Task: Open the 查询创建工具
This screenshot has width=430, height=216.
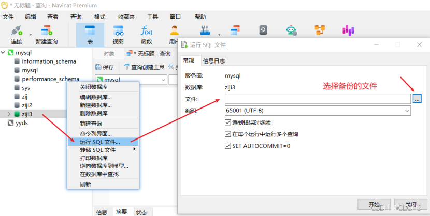Action: [144, 67]
